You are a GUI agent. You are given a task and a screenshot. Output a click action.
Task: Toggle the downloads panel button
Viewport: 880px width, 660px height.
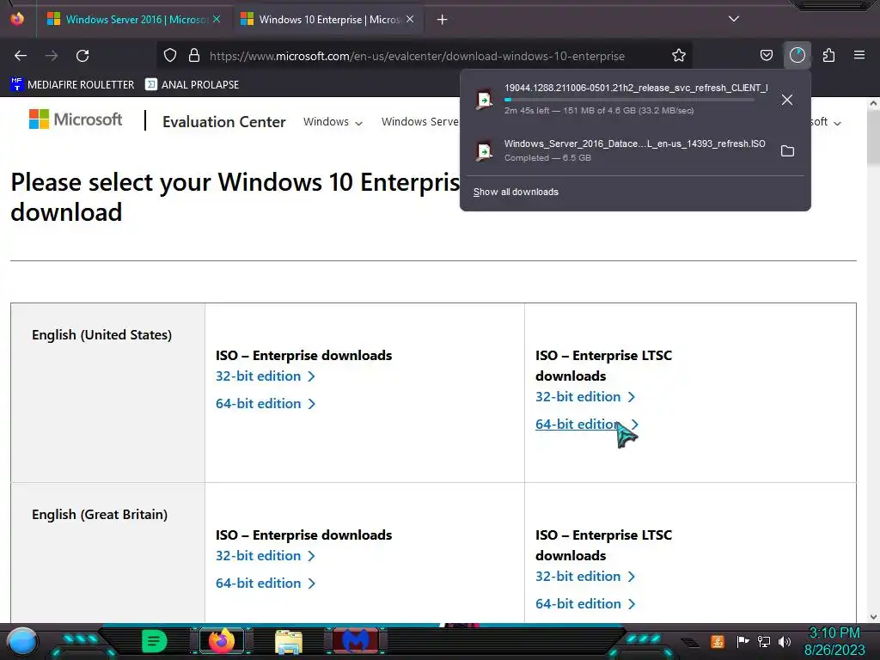pos(797,56)
